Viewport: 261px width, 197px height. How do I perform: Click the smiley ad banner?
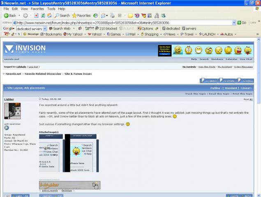click(x=206, y=50)
